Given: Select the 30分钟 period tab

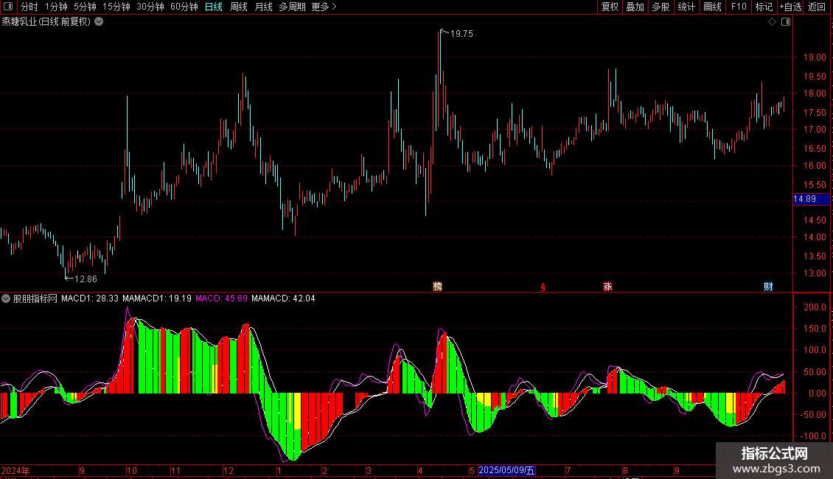Looking at the screenshot, I should [x=150, y=7].
